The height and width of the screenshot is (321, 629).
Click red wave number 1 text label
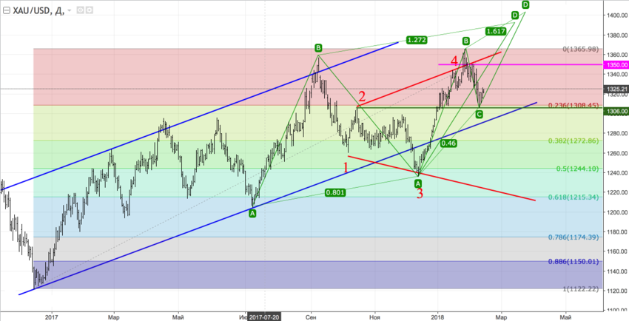tap(346, 168)
